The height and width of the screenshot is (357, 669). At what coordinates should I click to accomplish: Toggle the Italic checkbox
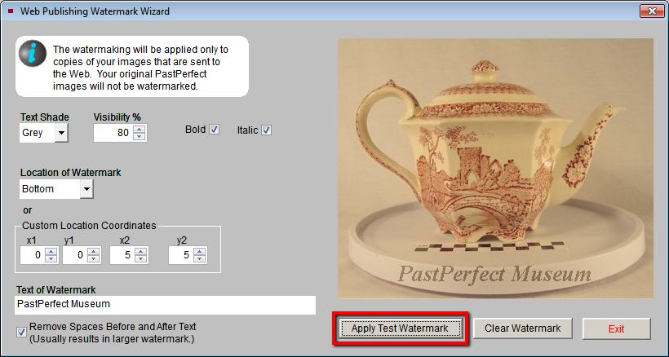point(266,130)
